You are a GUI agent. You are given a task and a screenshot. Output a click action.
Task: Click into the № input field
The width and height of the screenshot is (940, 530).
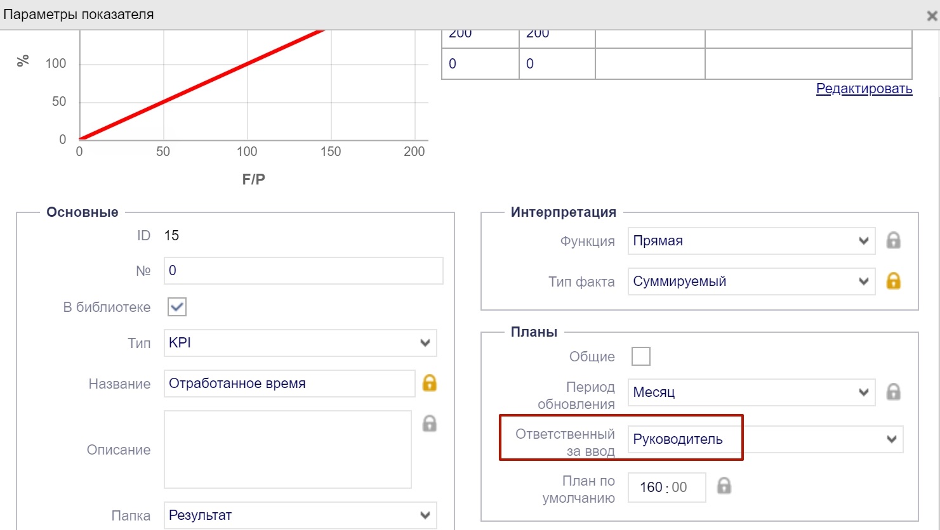tap(303, 271)
